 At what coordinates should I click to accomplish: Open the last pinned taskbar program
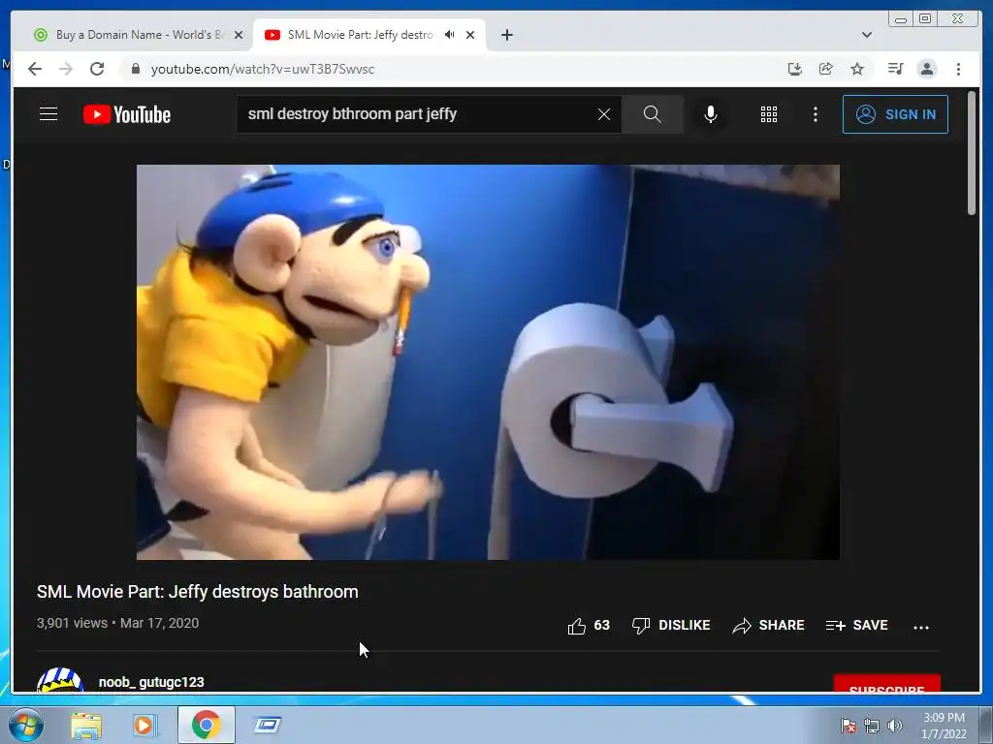268,725
